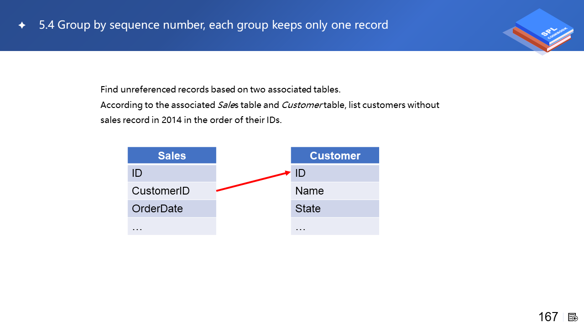Select the Name row in Customer table
This screenshot has height=328, width=584.
335,191
